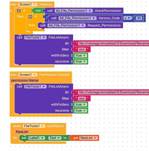The height and width of the screenshot is (151, 149).
Task: Expand All_File_Permission1 dropdown in Version_Code call
Action: (77, 18)
